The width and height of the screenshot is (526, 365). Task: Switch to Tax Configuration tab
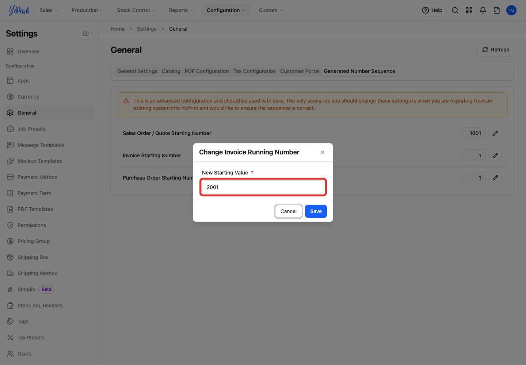[255, 71]
